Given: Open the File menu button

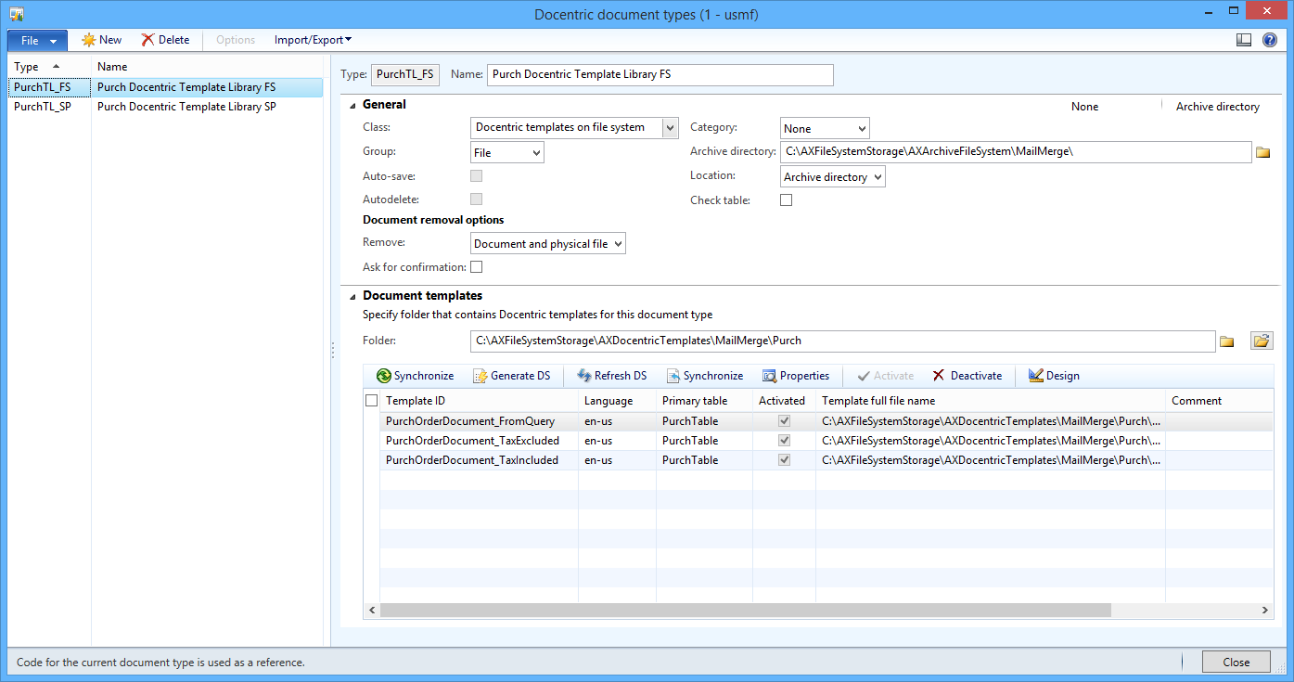Looking at the screenshot, I should coord(37,40).
